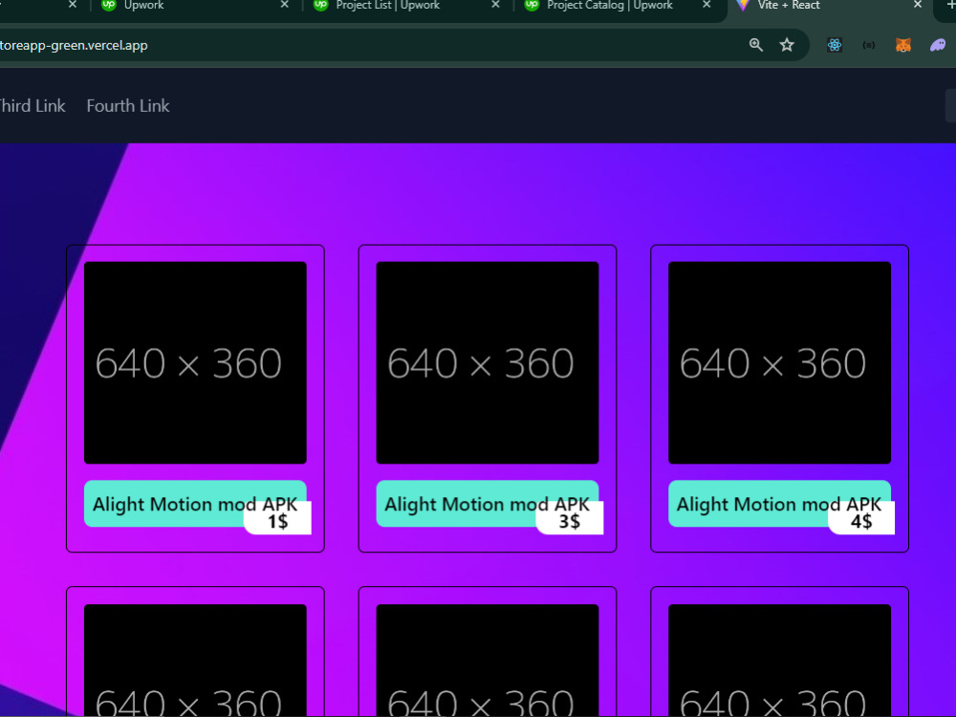Open the Fourth Link in navbar

pyautogui.click(x=128, y=106)
